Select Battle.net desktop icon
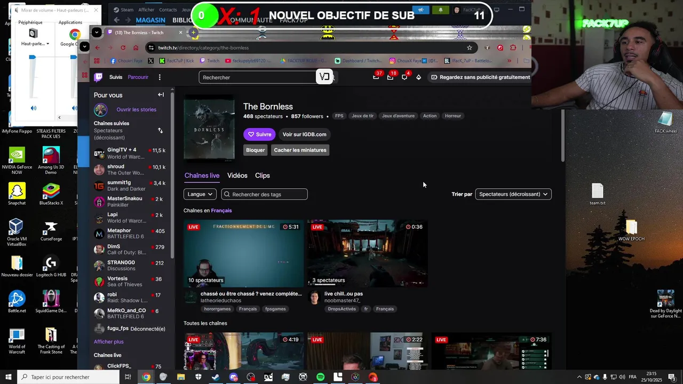This screenshot has height=384, width=683. (17, 301)
